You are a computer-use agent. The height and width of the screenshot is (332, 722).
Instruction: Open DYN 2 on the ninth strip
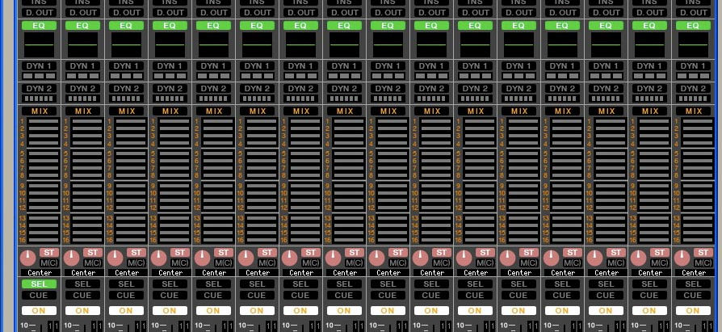(x=388, y=88)
